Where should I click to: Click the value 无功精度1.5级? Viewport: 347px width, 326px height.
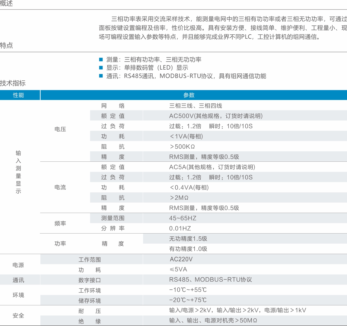(188, 239)
